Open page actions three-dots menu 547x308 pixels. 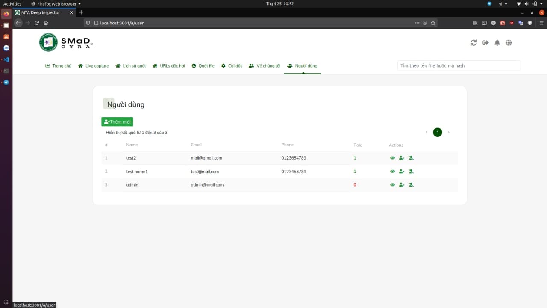[417, 23]
